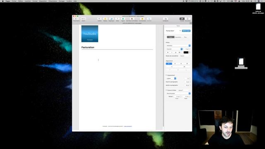Add a text box with the Texte icon
This screenshot has width=265, height=149.
pyautogui.click(x=117, y=19)
